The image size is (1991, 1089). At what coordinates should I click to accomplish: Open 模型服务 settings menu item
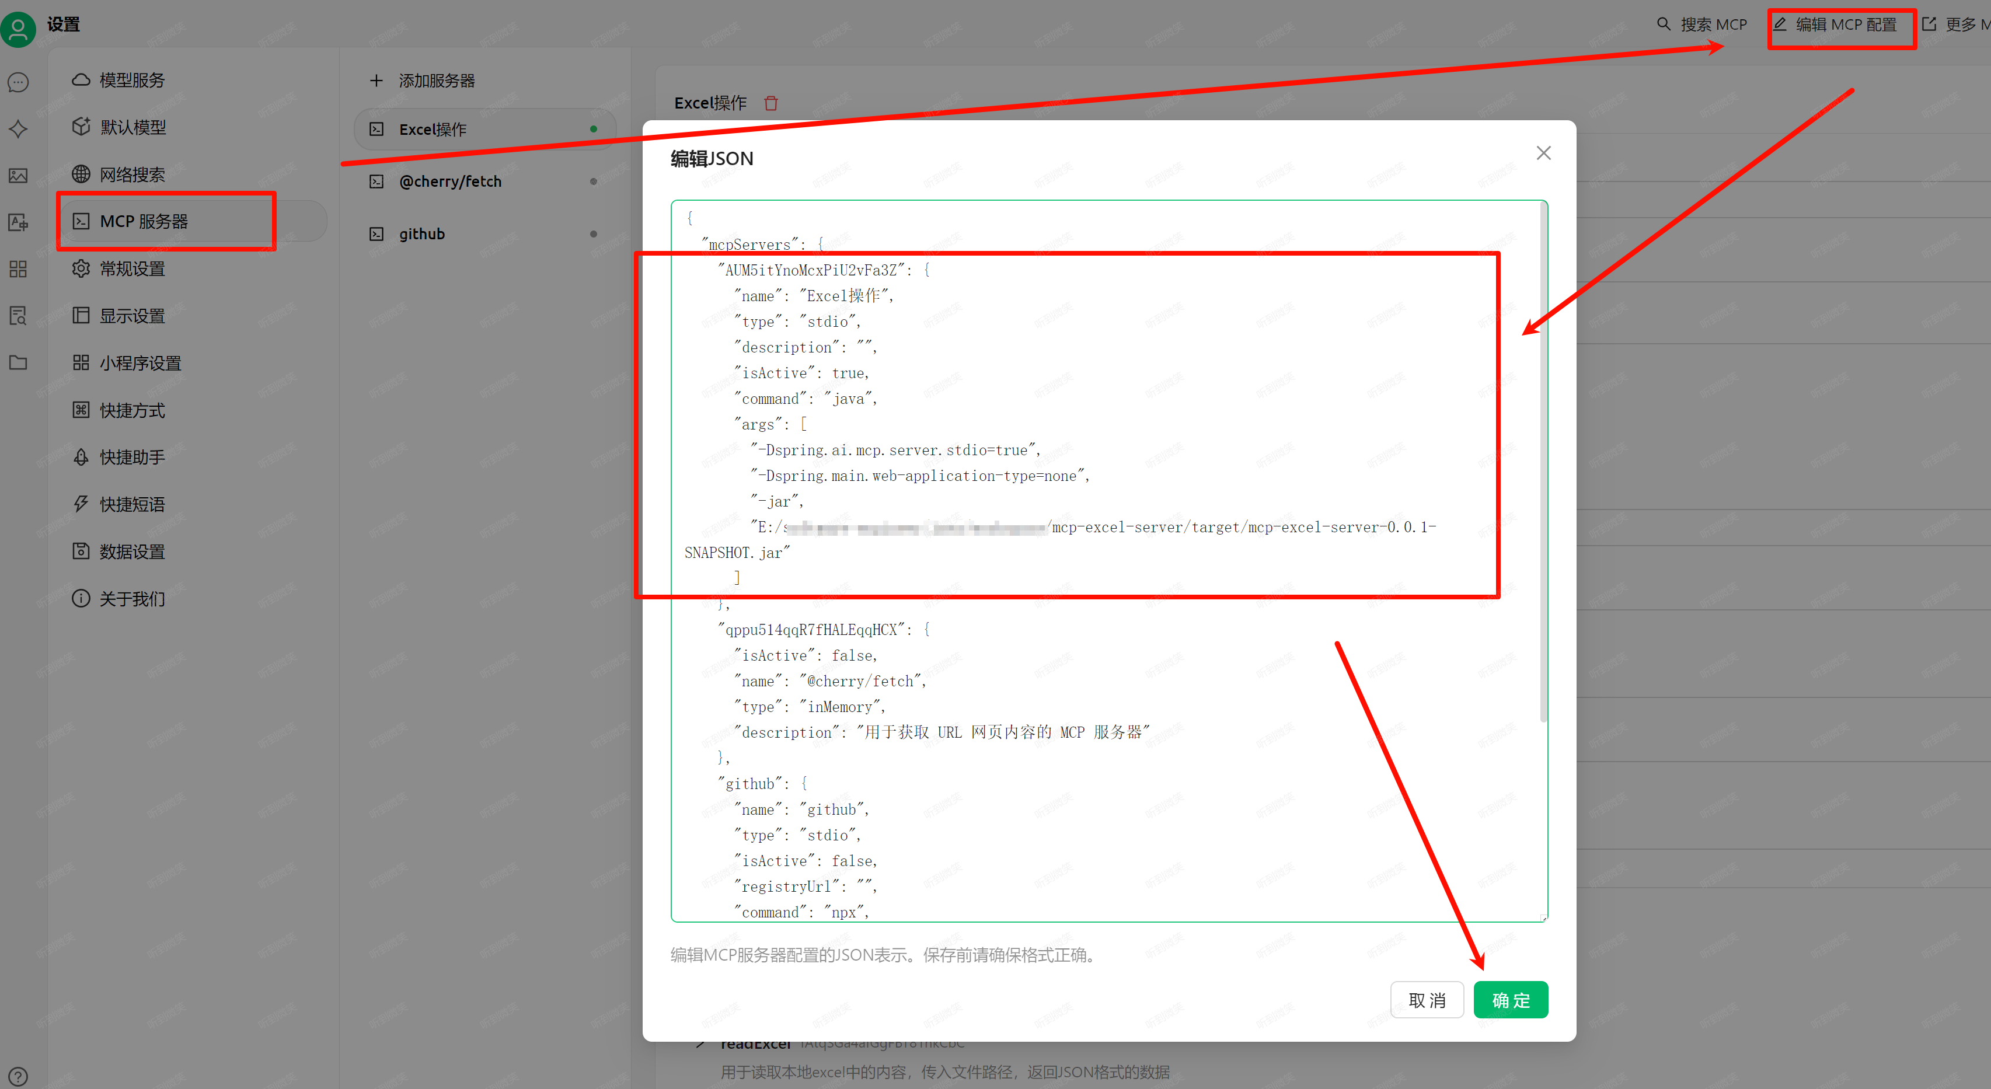point(131,81)
